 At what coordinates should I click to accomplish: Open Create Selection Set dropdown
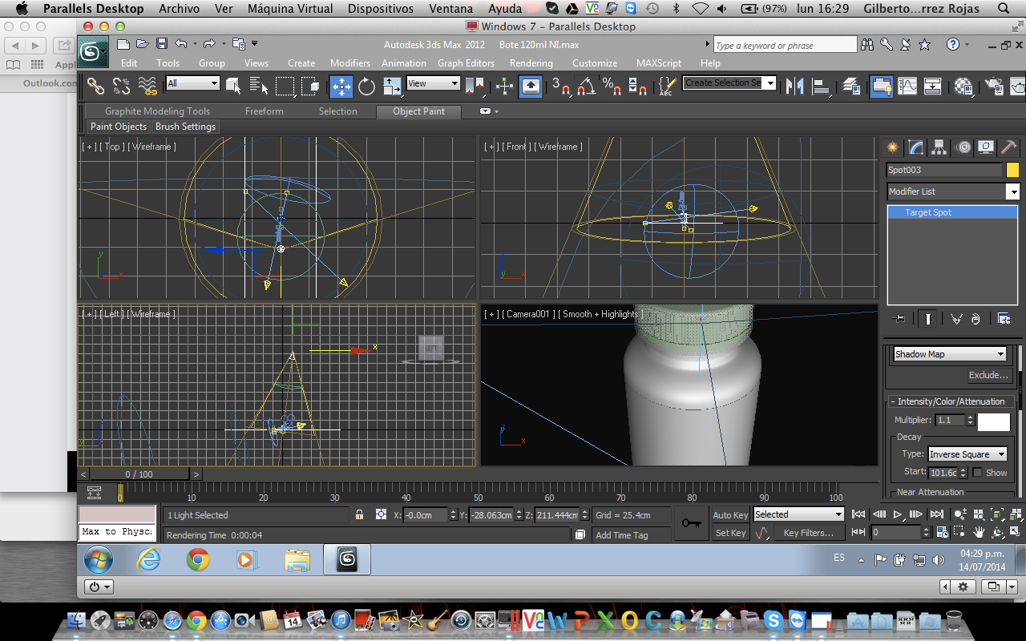click(x=730, y=83)
